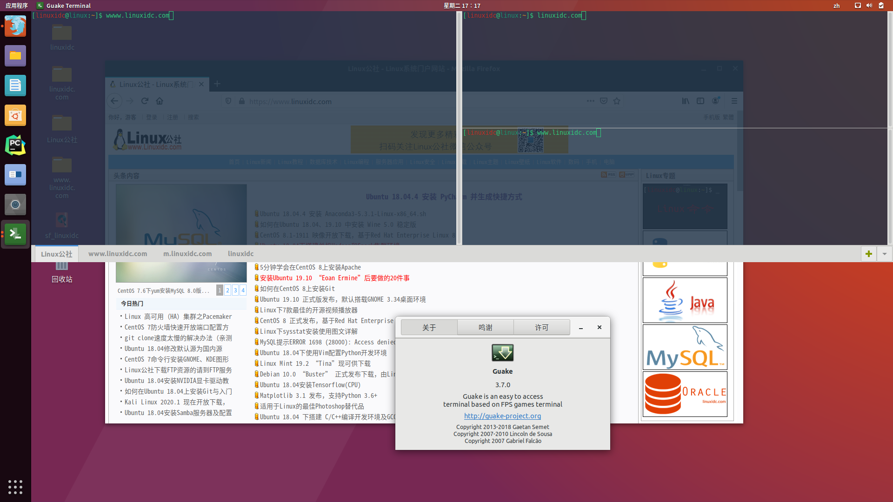The width and height of the screenshot is (893, 502).
Task: Select the m.linuxidc.com Guake tab
Action: pos(187,254)
